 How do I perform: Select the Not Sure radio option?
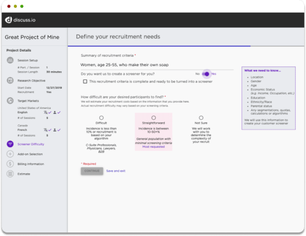201,118
